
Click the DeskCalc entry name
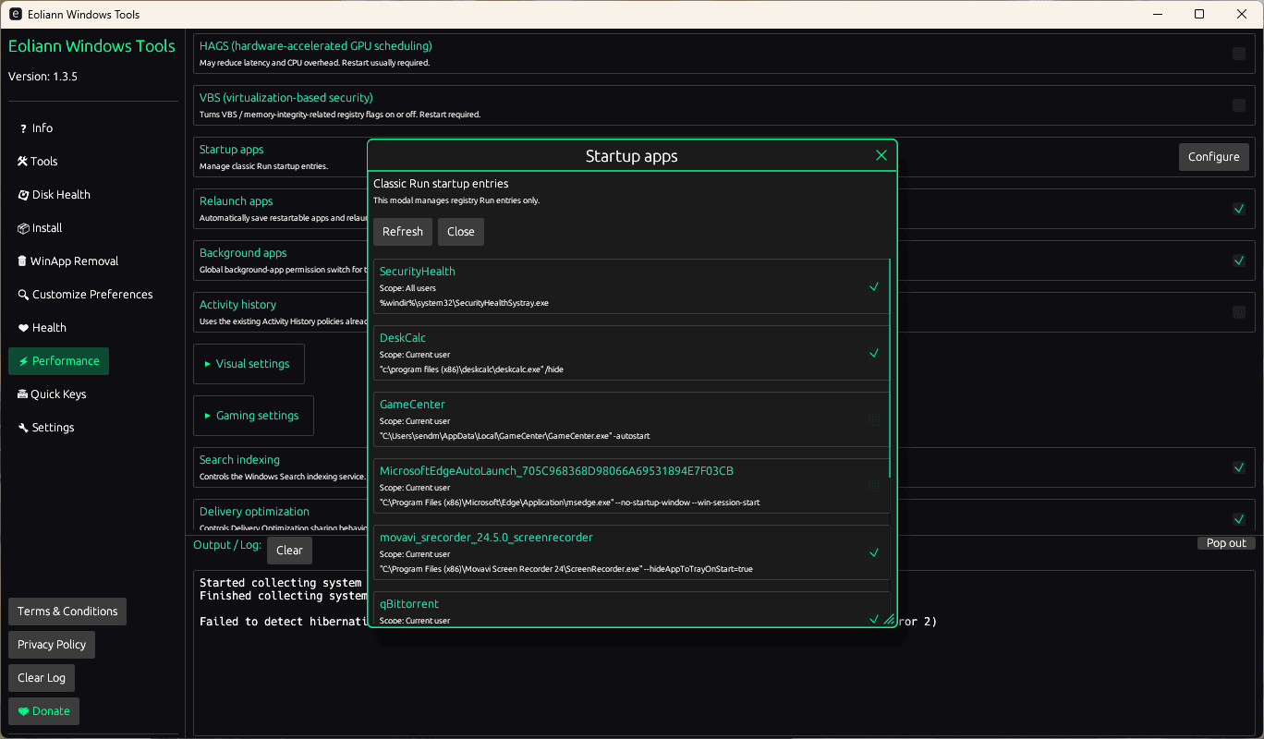tap(403, 338)
